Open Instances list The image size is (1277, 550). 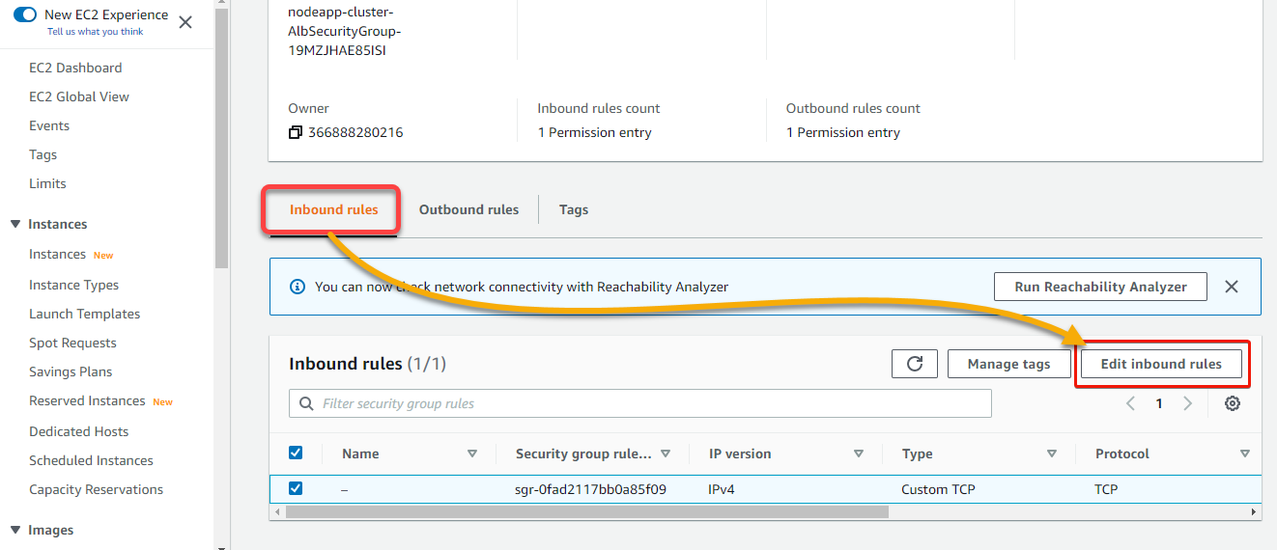click(x=58, y=254)
